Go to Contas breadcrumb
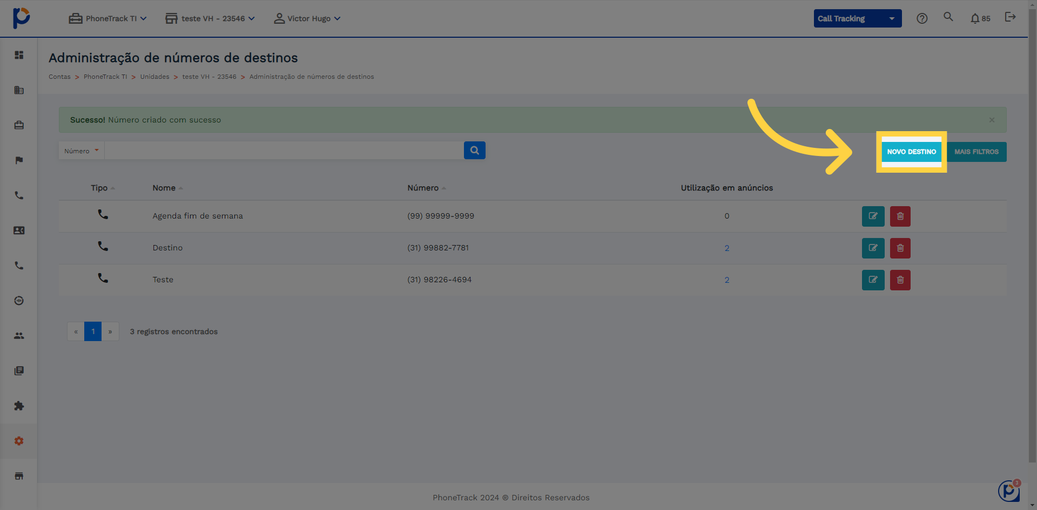Image resolution: width=1037 pixels, height=510 pixels. pos(59,77)
